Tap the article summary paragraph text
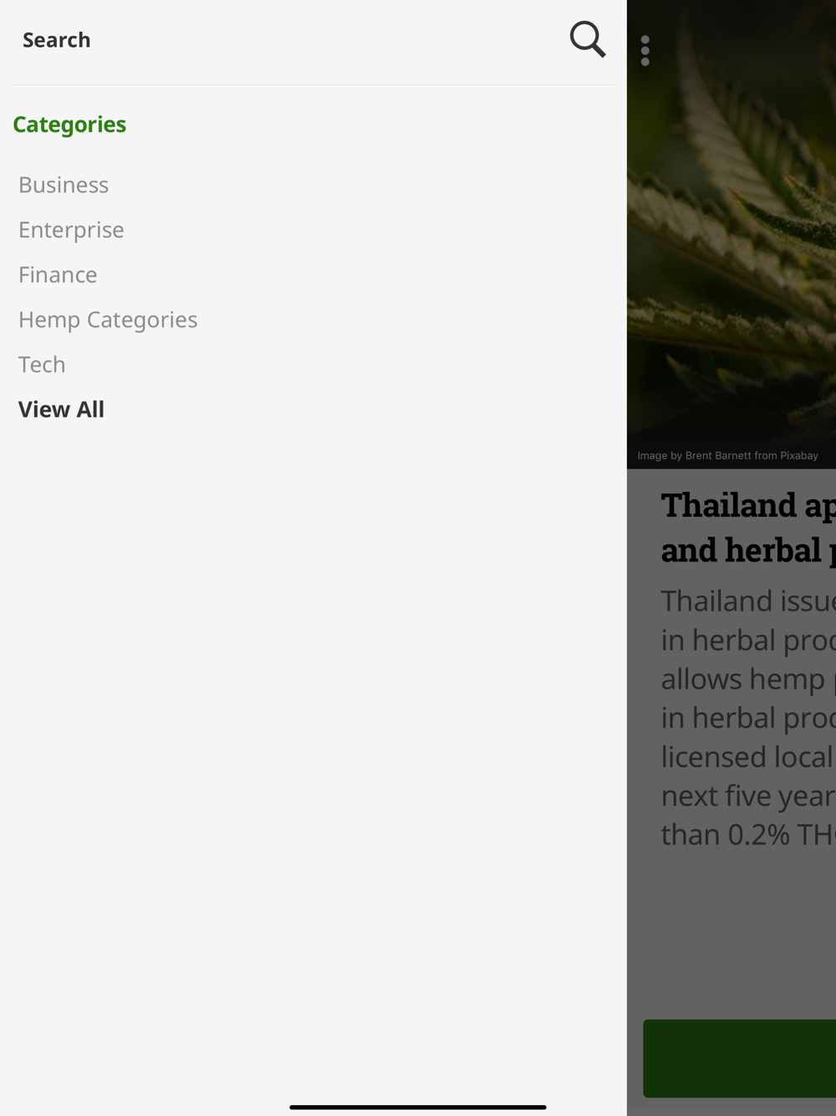 pos(748,718)
